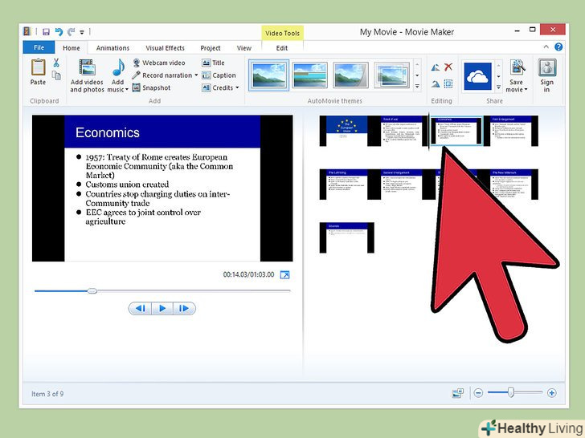This screenshot has height=438, width=585.
Task: Expand the Share gallery More arrow
Action: (498, 87)
